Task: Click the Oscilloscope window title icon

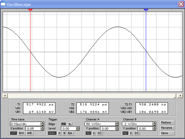Action: pyautogui.click(x=3, y=4)
